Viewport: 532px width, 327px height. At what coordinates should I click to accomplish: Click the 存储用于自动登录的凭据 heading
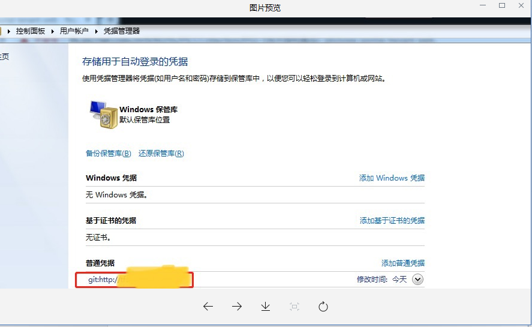click(135, 61)
